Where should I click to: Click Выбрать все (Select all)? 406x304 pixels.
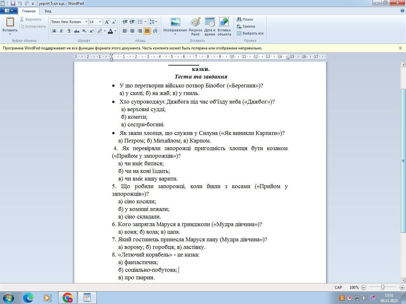pyautogui.click(x=250, y=33)
